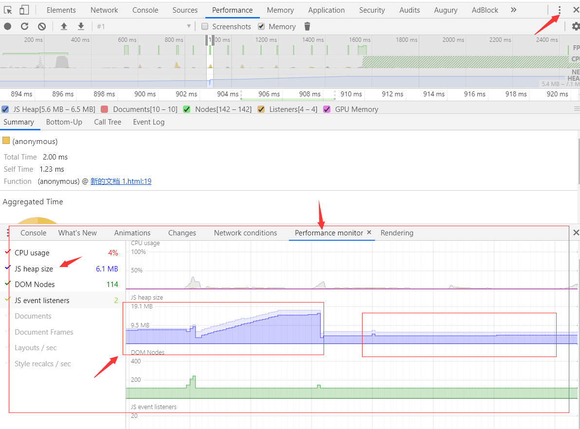Start recording with the record button

(x=8, y=27)
